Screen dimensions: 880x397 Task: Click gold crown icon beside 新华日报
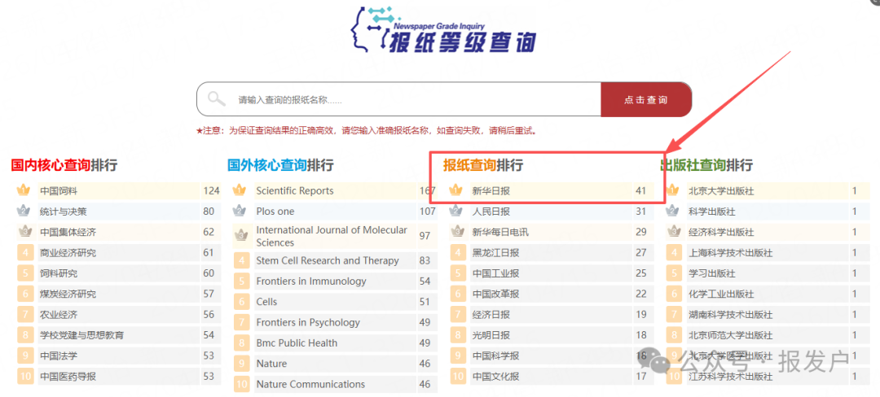tap(455, 191)
